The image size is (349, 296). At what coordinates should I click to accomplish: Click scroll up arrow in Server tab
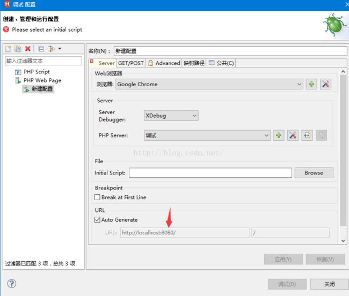tap(343, 71)
